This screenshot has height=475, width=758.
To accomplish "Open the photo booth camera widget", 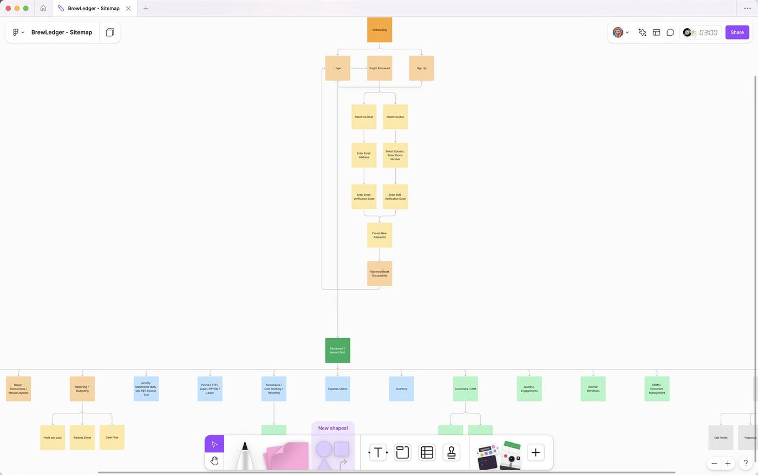I will coord(509,456).
